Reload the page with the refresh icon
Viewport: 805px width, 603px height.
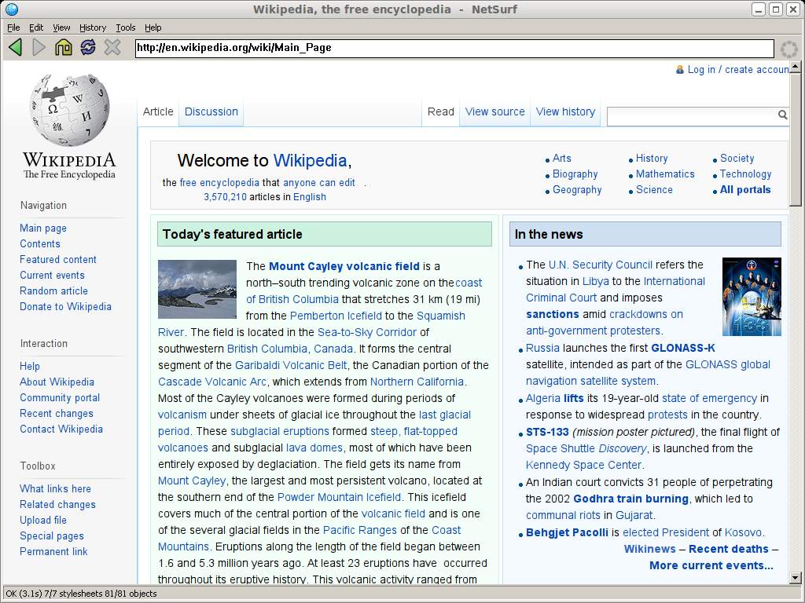pos(88,48)
